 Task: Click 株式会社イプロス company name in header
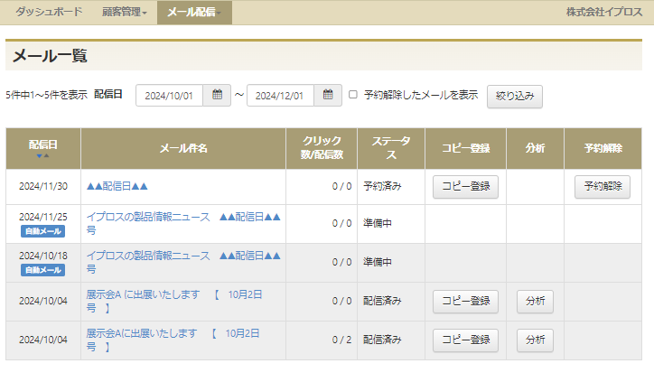click(x=604, y=13)
